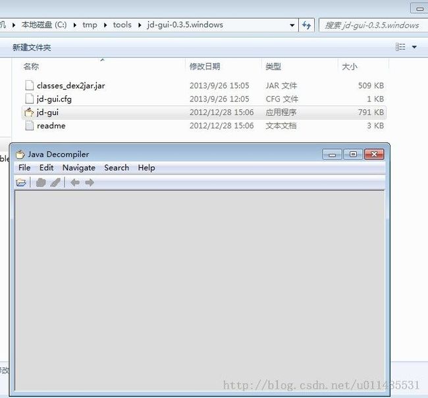Screen dimensions: 428x398
Task: Select the jd-gui.cfg file icon
Action: [29, 99]
